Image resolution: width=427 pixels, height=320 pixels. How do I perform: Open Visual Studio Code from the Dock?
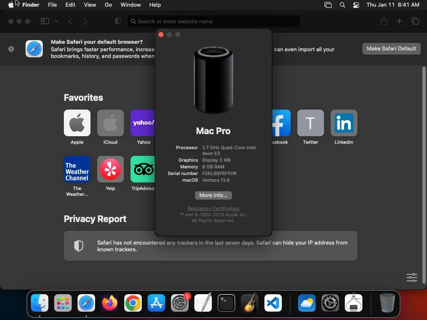pos(273,303)
